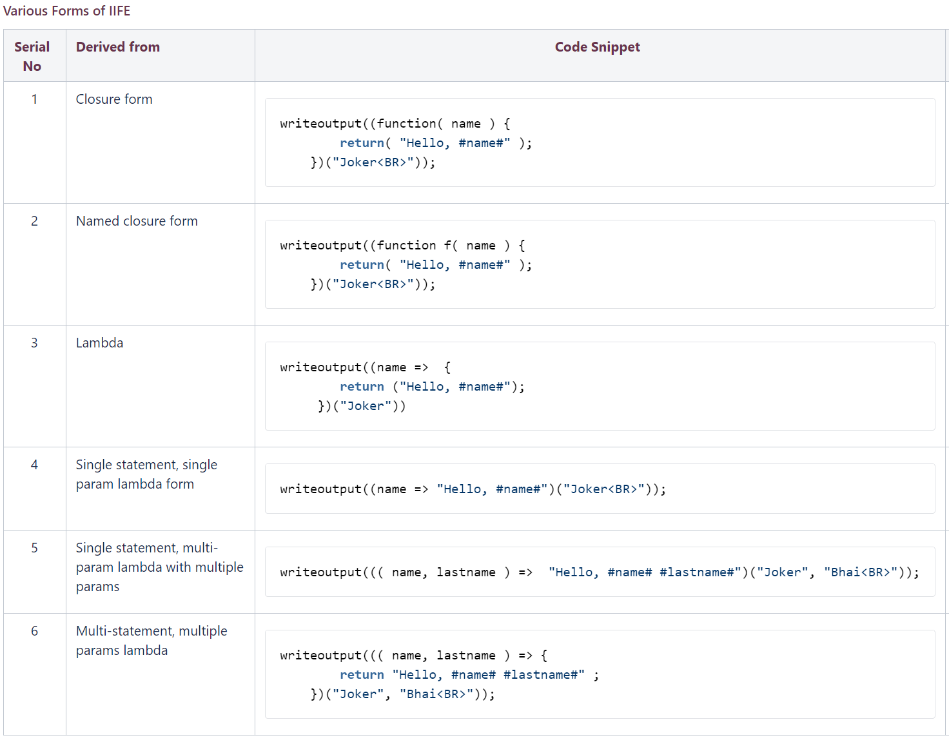Click serial number 4 cell
Viewport: 949px width, 740px height.
point(34,465)
